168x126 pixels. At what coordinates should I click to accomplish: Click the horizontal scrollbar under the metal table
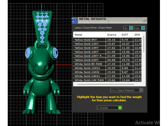click(x=106, y=84)
